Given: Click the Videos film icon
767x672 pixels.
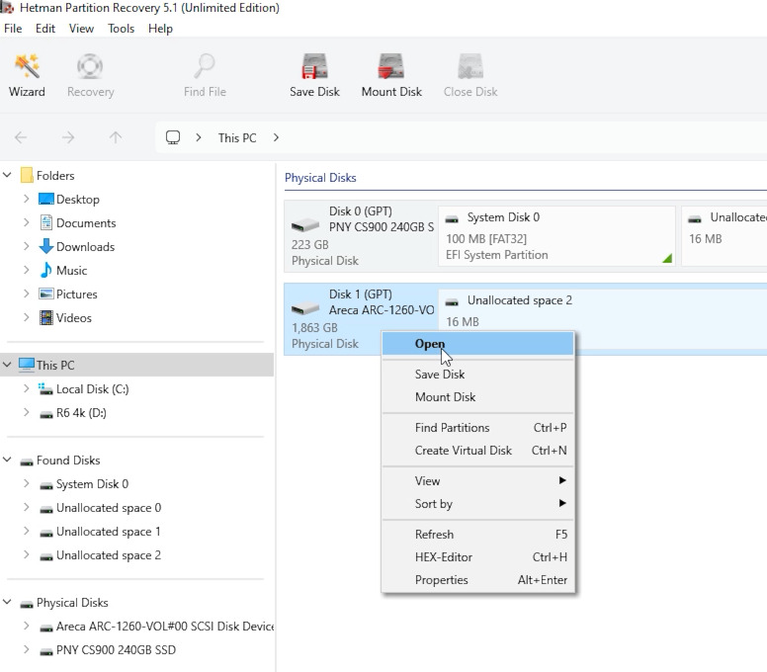Looking at the screenshot, I should click(46, 318).
